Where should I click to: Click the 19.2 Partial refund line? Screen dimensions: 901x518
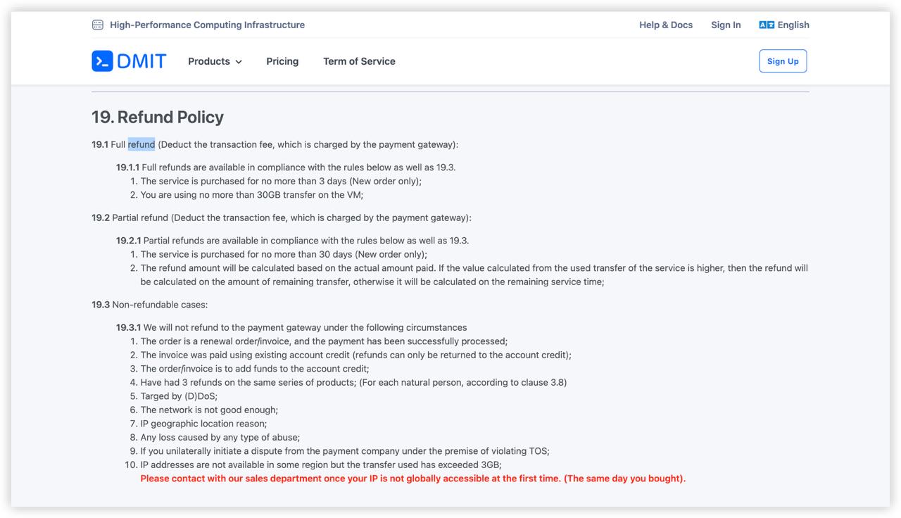pos(281,217)
